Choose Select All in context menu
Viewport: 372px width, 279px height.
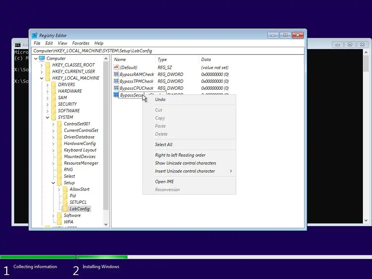(189, 145)
